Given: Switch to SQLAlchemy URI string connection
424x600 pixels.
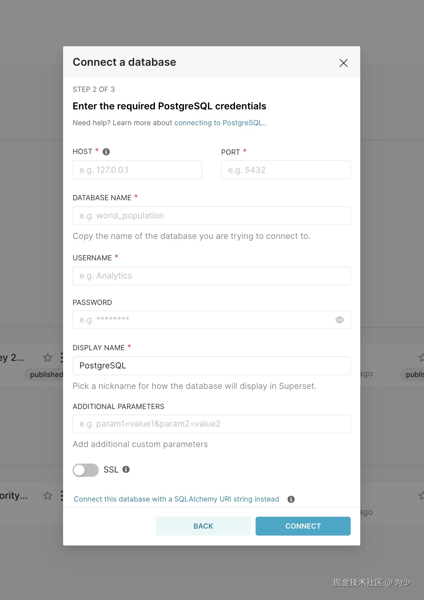Looking at the screenshot, I should pos(176,499).
